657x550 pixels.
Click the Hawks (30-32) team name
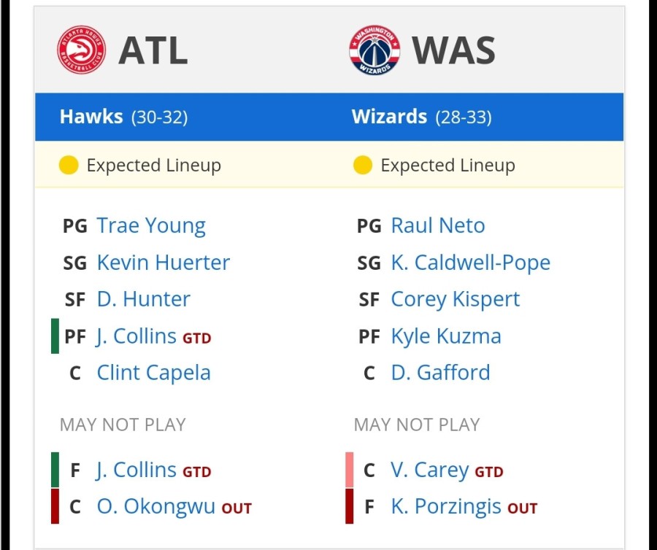click(123, 117)
